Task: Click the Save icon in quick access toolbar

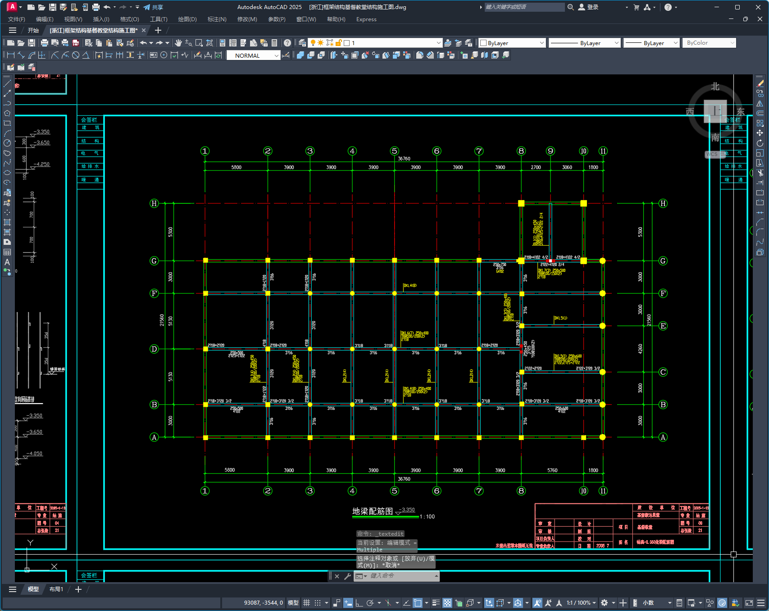Action: 52,7
